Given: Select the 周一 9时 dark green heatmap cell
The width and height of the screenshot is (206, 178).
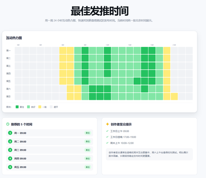Looking at the screenshot, I should [x=85, y=51].
